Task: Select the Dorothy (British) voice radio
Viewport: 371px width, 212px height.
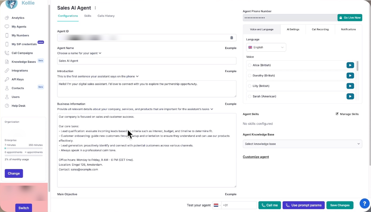Action: (x=250, y=76)
